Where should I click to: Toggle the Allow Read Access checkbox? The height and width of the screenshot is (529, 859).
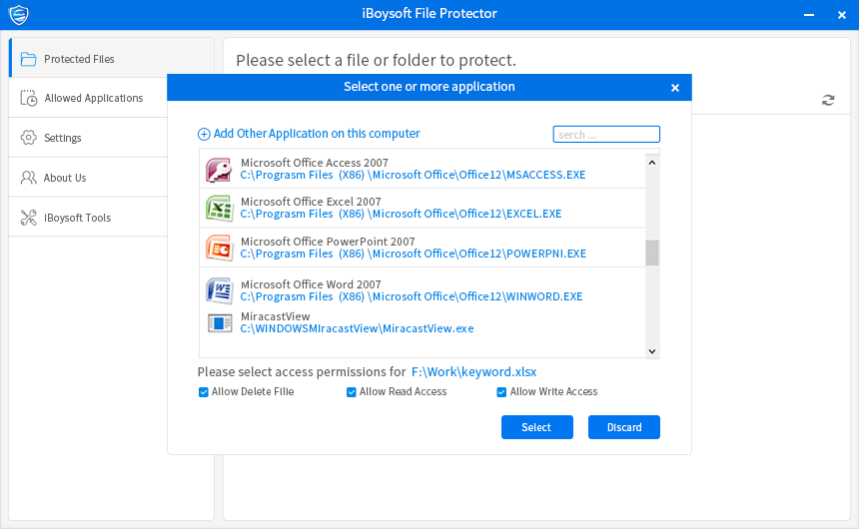pos(352,392)
